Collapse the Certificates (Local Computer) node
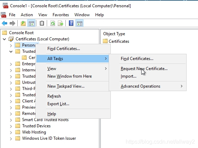Viewport: 198px width, 148px height. (4, 39)
